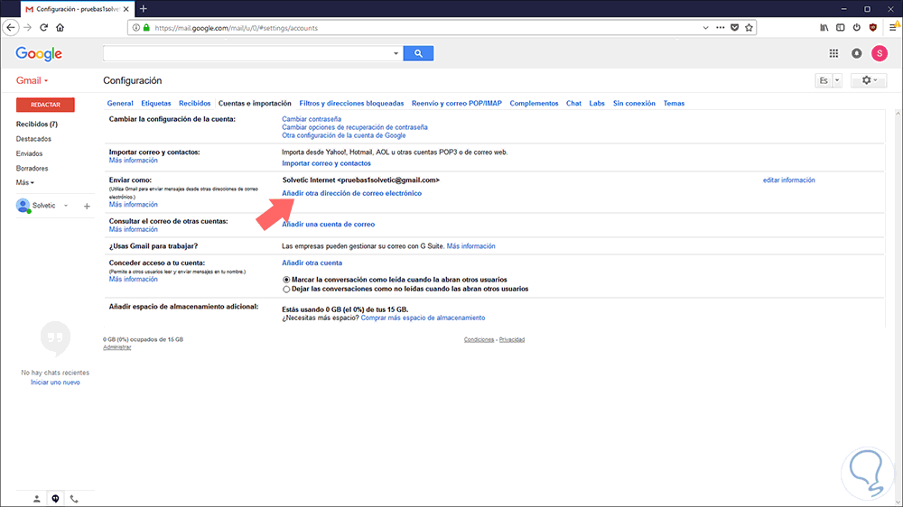Image resolution: width=903 pixels, height=507 pixels.
Task: Open the Recibidos (7) inbox folder
Action: (37, 124)
